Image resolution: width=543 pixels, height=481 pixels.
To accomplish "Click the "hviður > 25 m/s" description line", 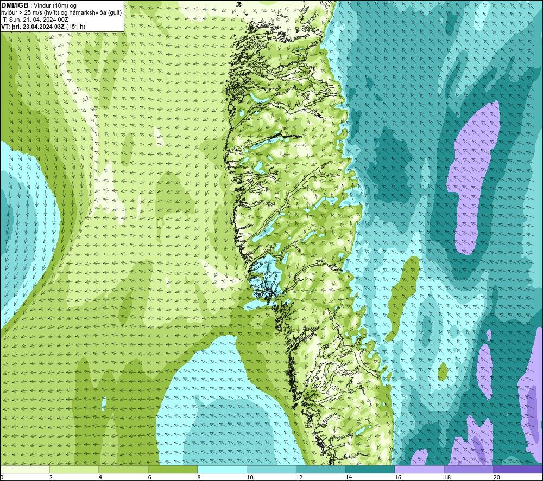I will 21,13.
